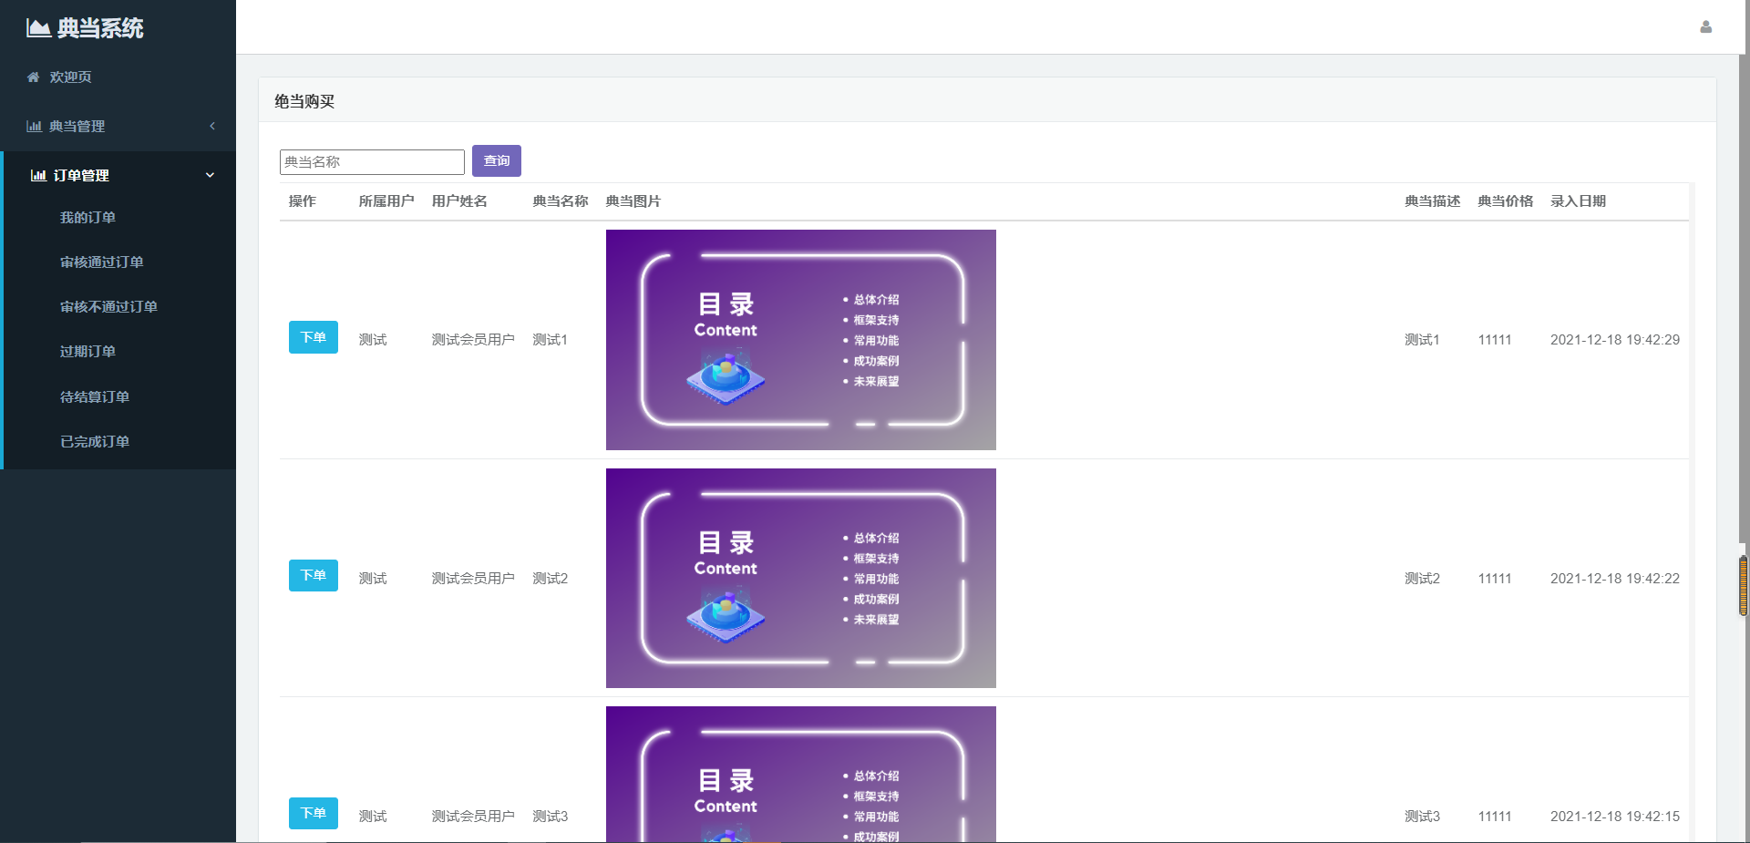Viewport: 1750px width, 843px height.
Task: Open 审核不通过订单 in the sidebar
Action: (108, 307)
